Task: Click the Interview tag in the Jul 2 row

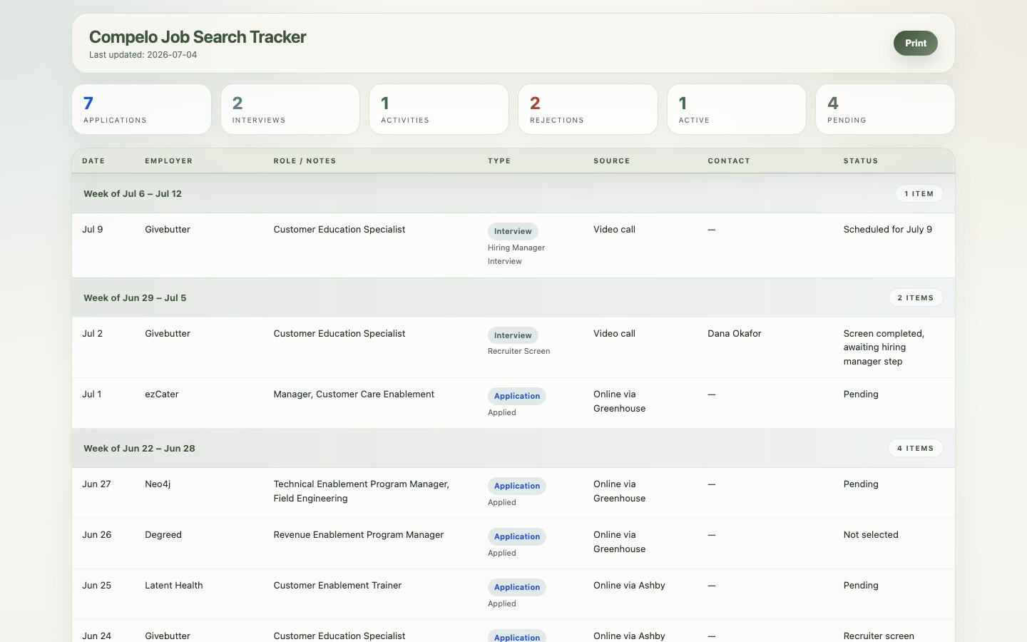Action: tap(513, 335)
